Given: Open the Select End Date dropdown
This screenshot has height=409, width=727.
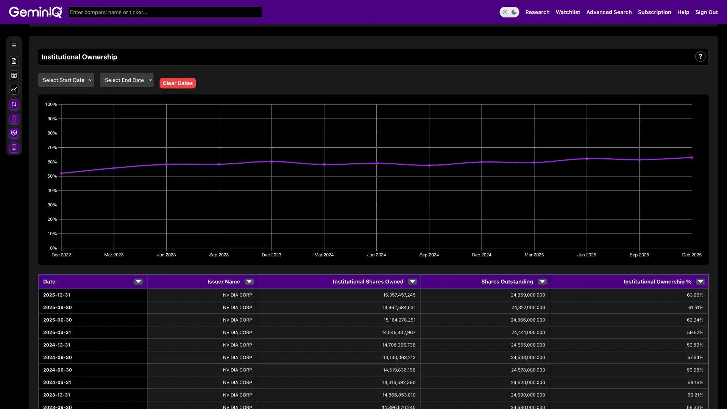Looking at the screenshot, I should pos(126,80).
